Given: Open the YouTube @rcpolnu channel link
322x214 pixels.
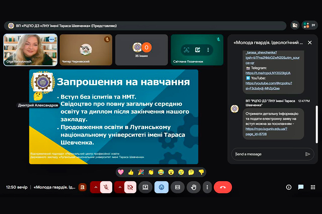Looking at the screenshot, I should tap(269, 86).
